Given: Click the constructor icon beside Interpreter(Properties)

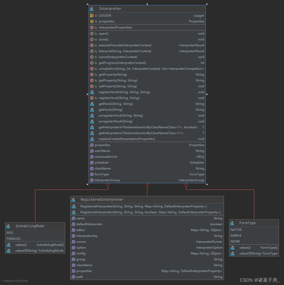Looking at the screenshot, I should 92,27.
